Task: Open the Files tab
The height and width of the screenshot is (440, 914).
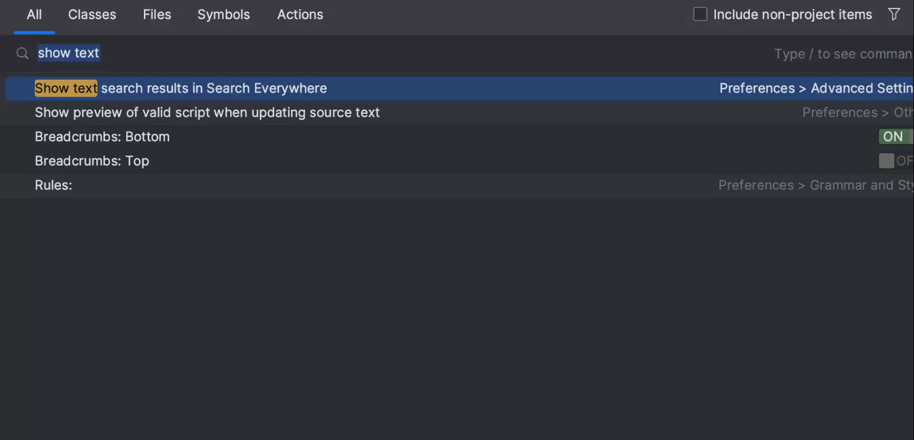Action: [x=157, y=15]
